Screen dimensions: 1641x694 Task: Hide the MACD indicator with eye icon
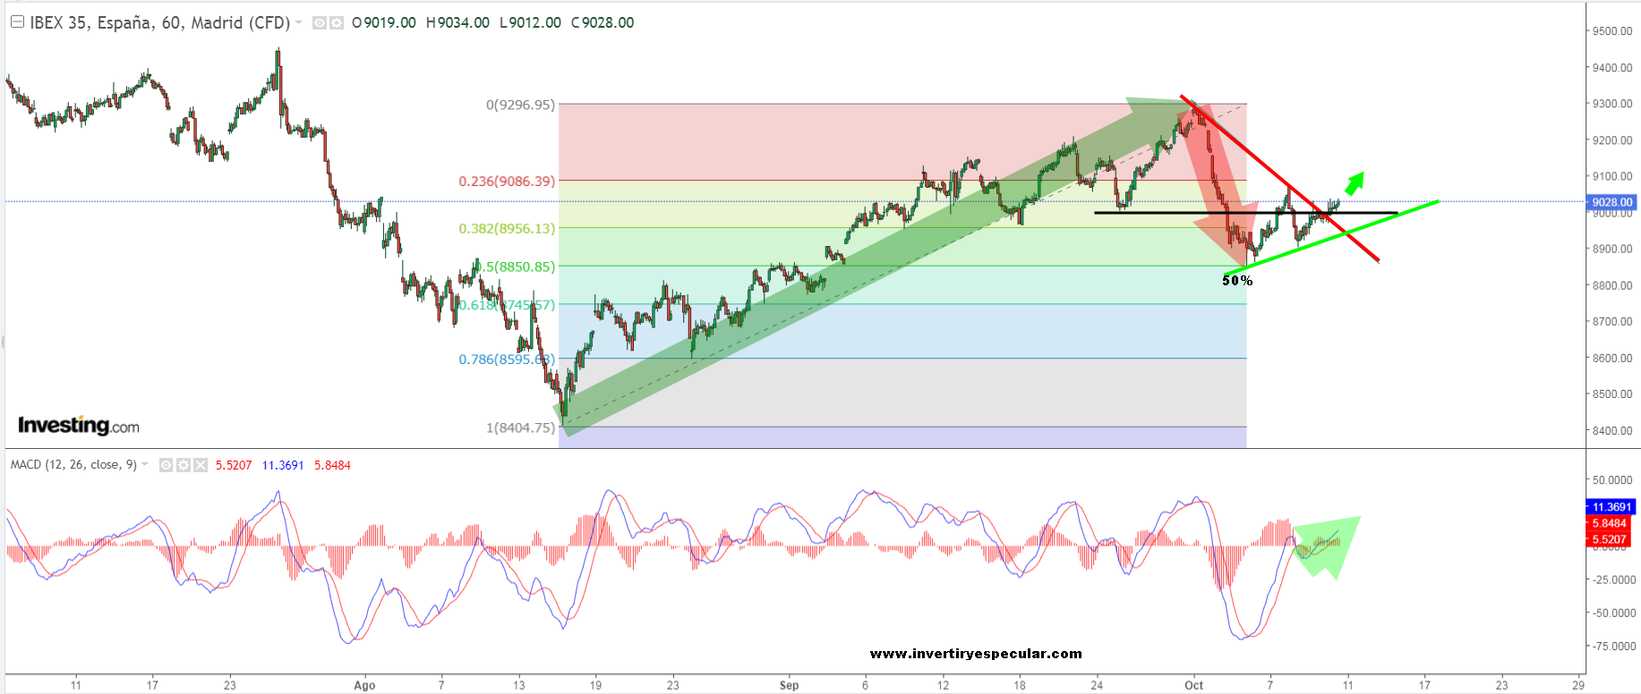tap(167, 465)
